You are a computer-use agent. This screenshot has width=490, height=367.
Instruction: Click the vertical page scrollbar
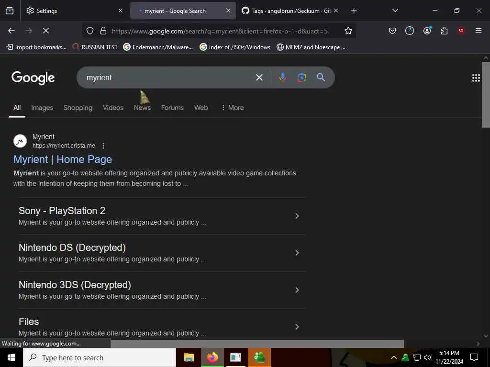click(x=486, y=95)
